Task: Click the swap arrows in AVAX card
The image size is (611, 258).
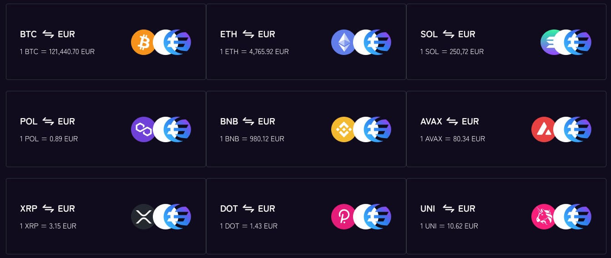Action: click(452, 121)
